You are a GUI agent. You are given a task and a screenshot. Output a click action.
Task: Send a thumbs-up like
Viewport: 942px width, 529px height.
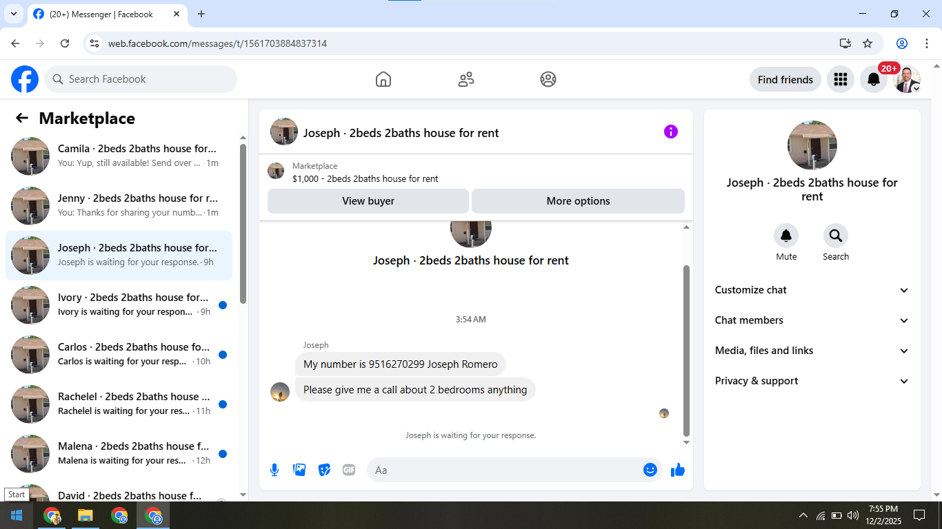[x=678, y=470]
